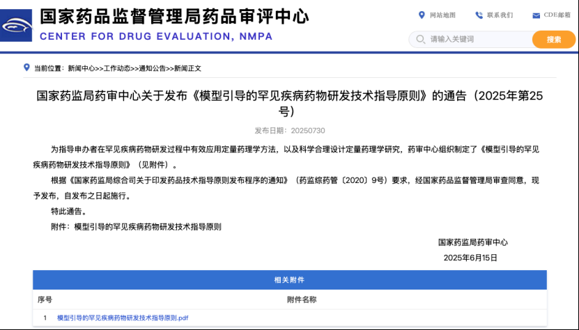The image size is (579, 330).
Task: Open the CDE邮箱 link
Action: (557, 15)
